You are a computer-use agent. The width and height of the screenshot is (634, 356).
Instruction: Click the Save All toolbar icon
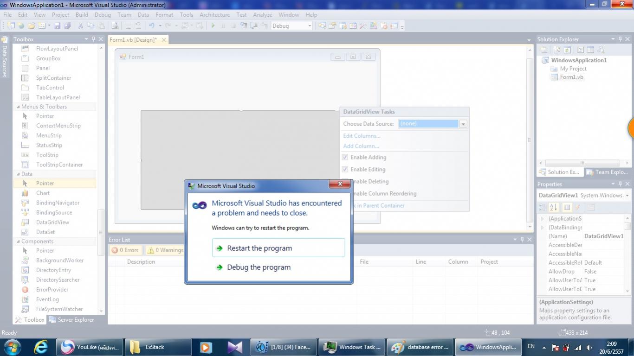click(67, 26)
